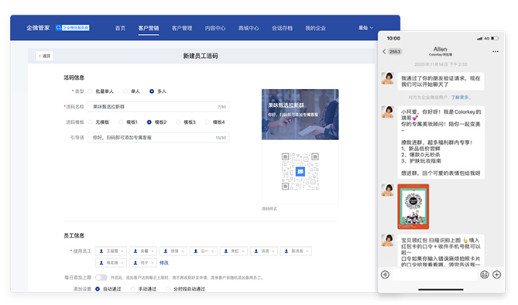This screenshot has height=305, width=518.
Task: Open the 我的企业 tab
Action: pos(315,28)
